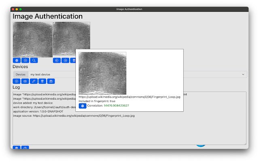Click the left arrow icon under second image
Screen dimensions: 259x162
pyautogui.click(x=57, y=60)
